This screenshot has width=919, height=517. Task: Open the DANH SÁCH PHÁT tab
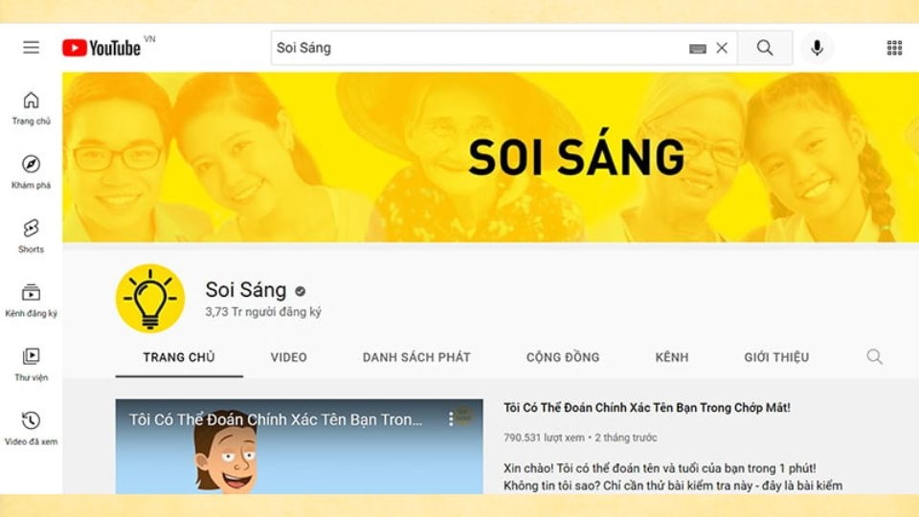point(416,357)
